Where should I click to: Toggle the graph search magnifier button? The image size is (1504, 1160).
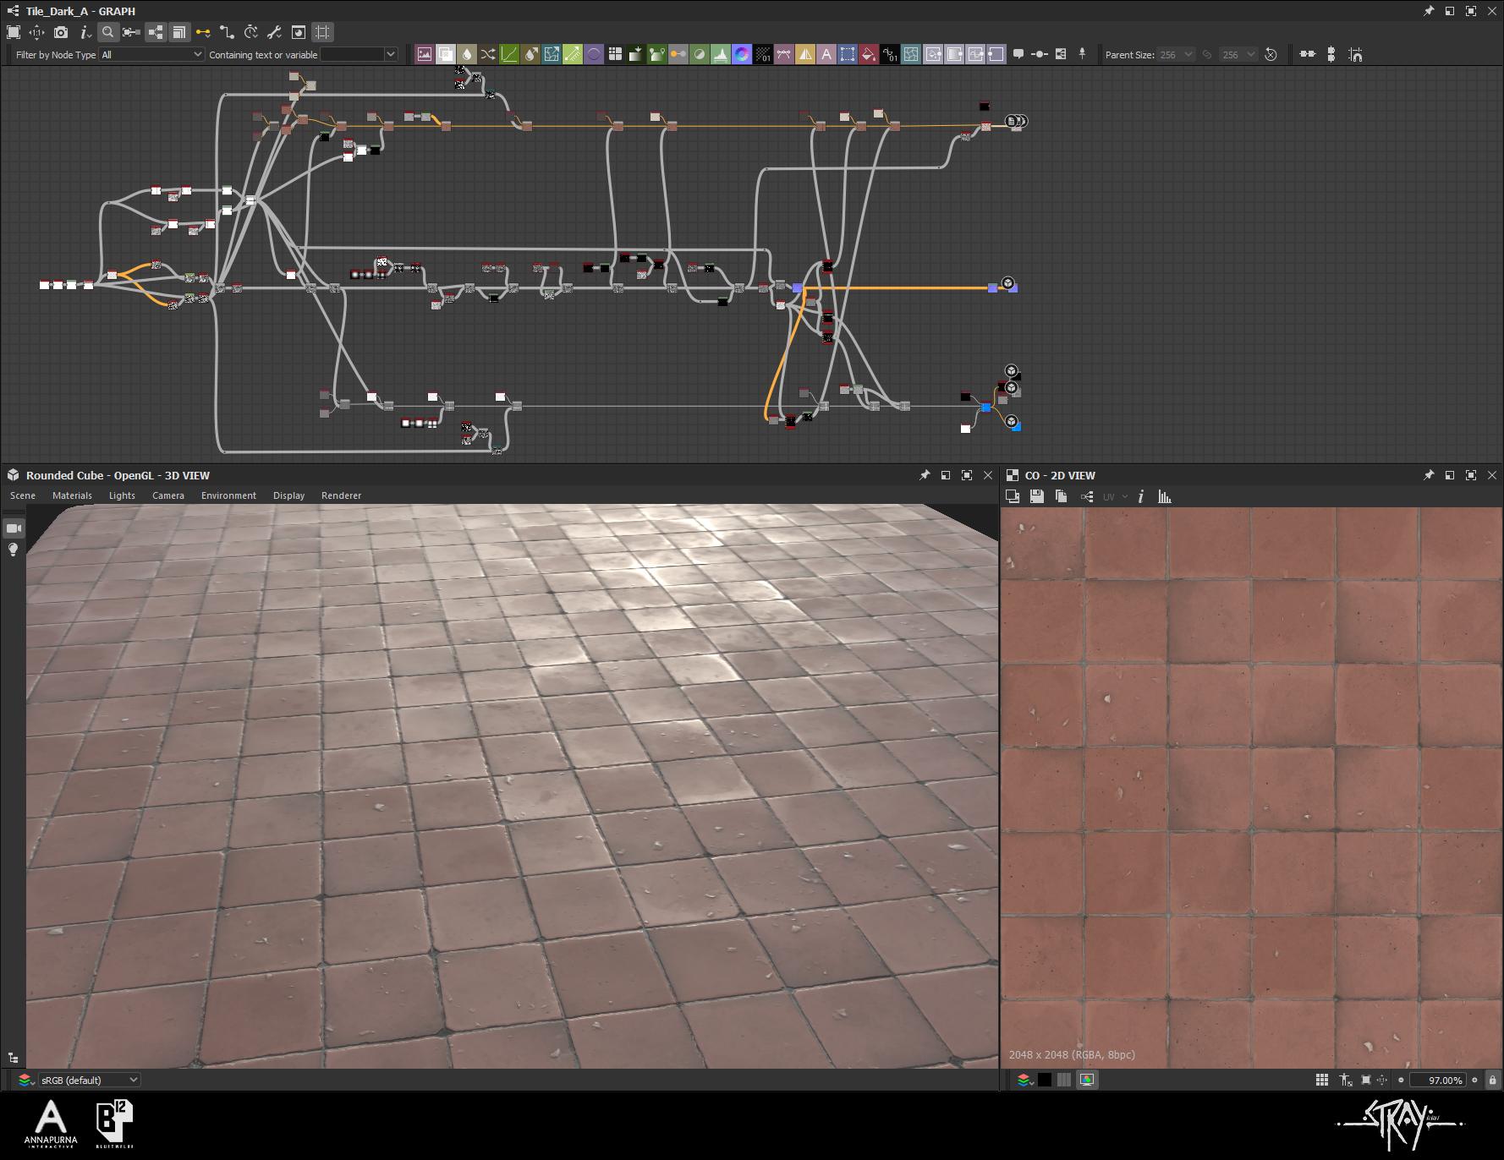[x=107, y=32]
